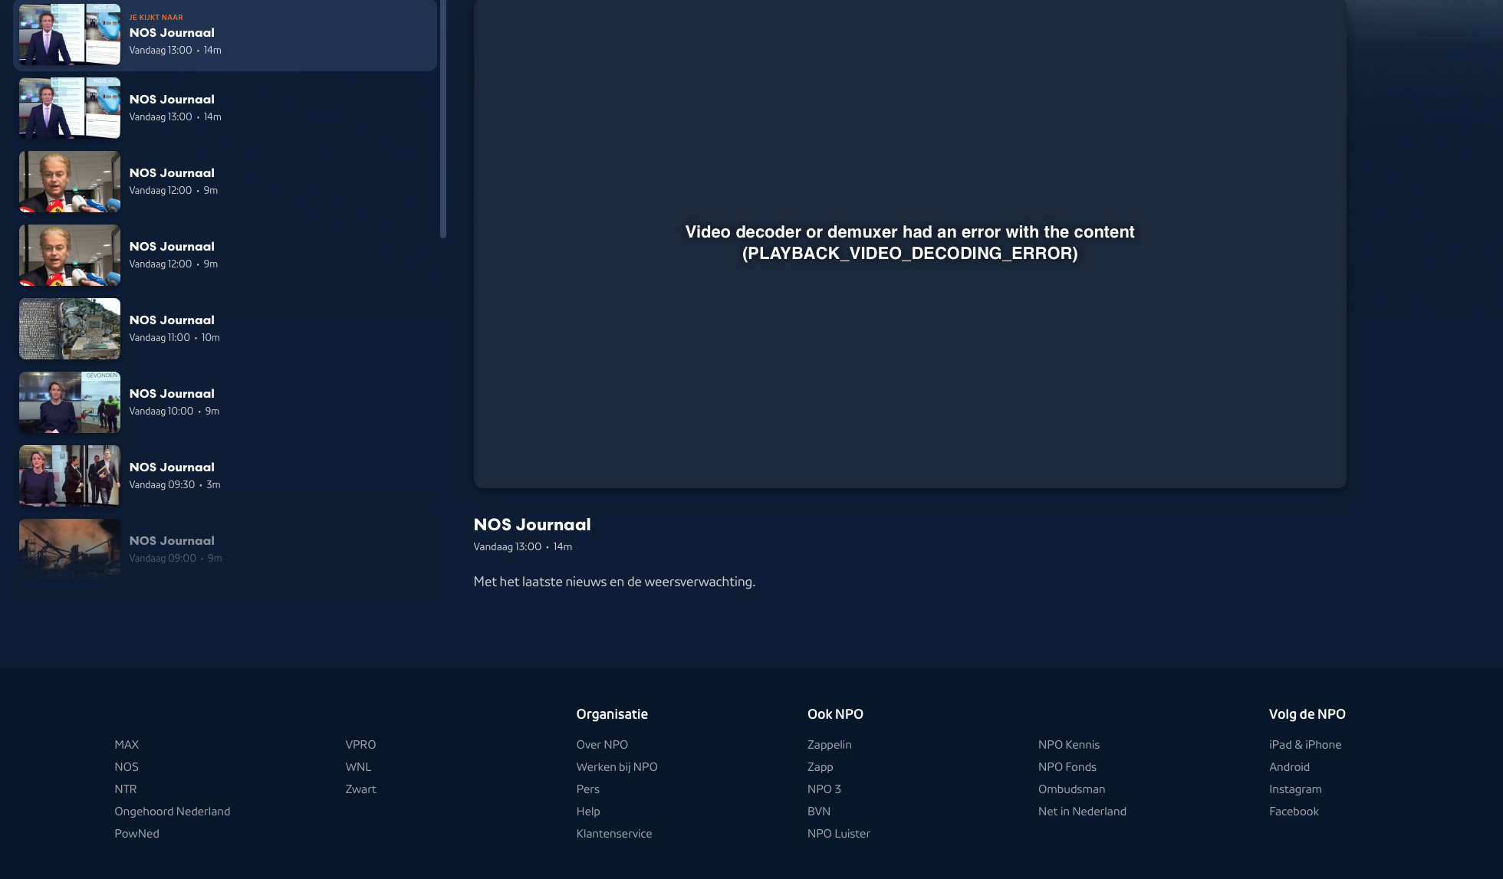Viewport: 1503px width, 879px height.
Task: Open the Zapp link (not Zappelin)
Action: [821, 767]
